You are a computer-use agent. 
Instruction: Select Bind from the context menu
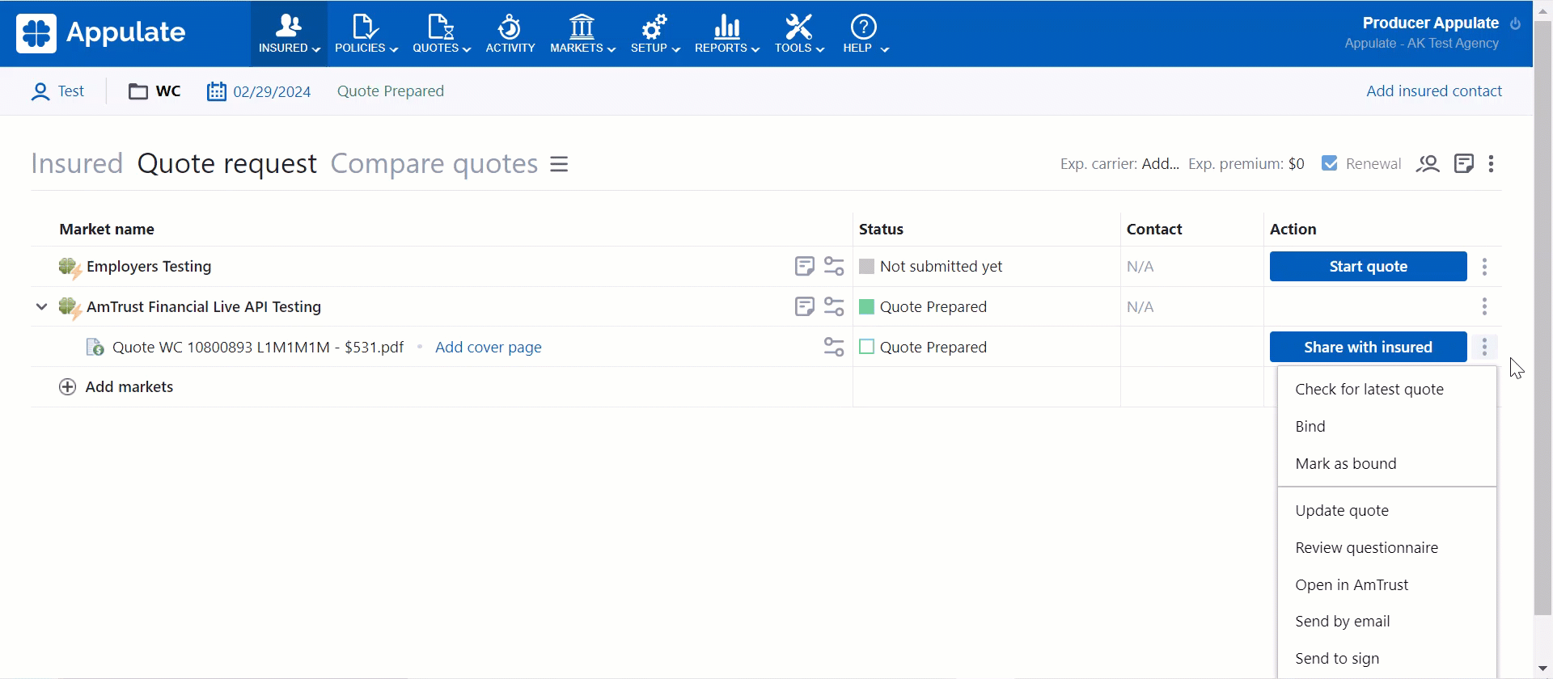click(x=1310, y=426)
